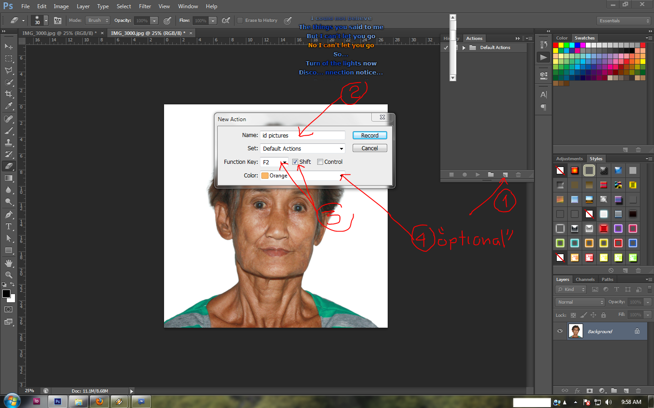Click the link layers icon

[565, 390]
